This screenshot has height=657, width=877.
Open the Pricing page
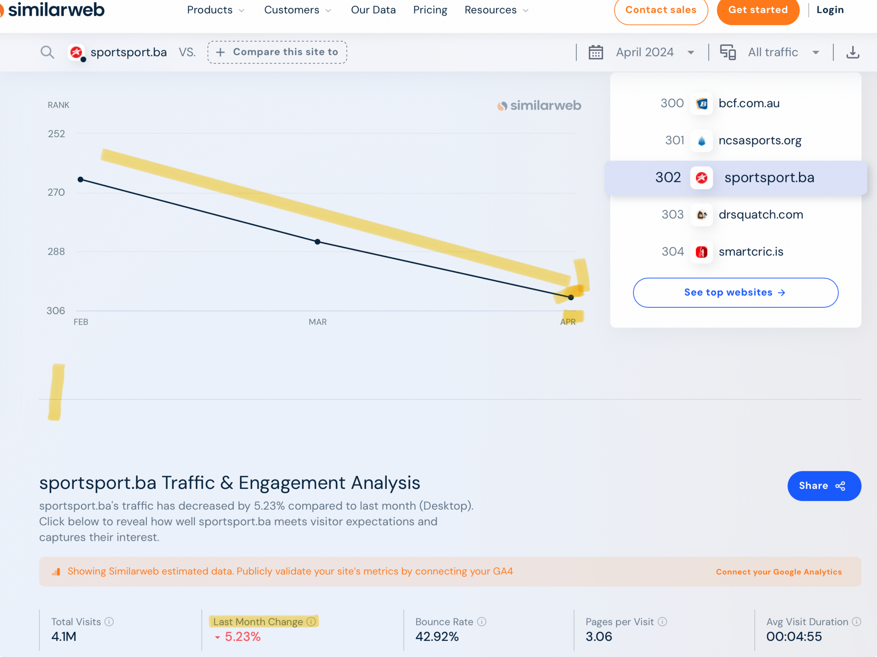point(430,10)
